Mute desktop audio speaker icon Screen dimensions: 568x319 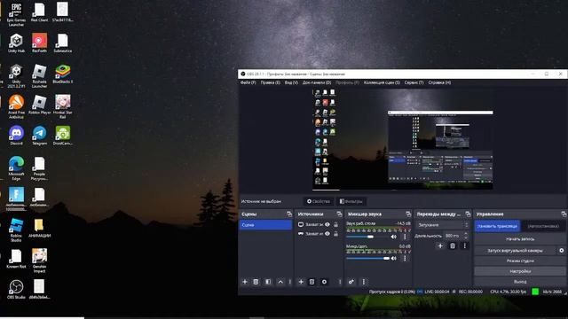click(x=394, y=237)
